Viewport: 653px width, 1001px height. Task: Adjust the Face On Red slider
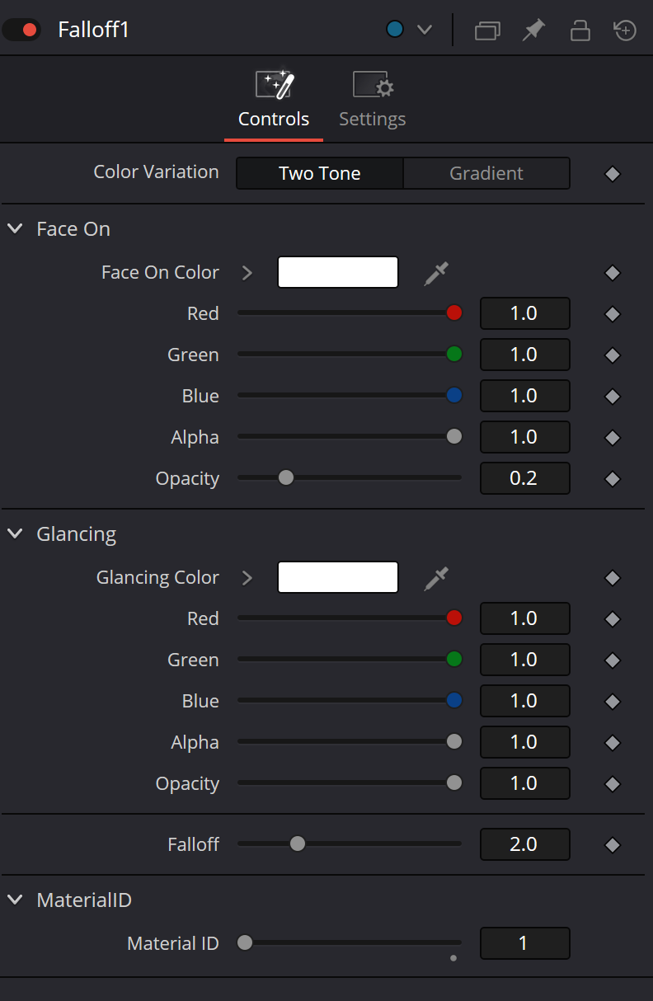coord(350,313)
